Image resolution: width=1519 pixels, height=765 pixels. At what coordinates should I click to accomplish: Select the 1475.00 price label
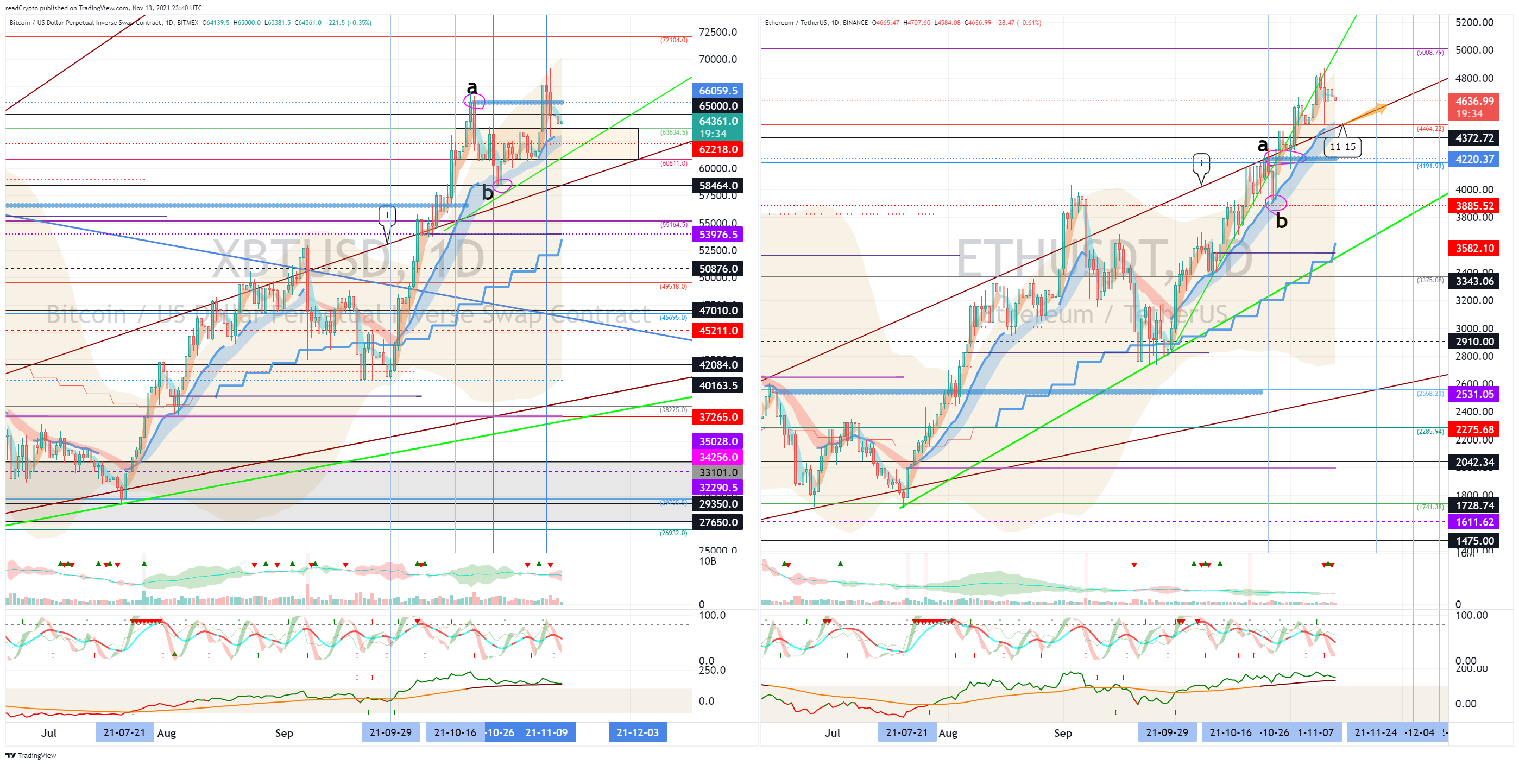1473,541
